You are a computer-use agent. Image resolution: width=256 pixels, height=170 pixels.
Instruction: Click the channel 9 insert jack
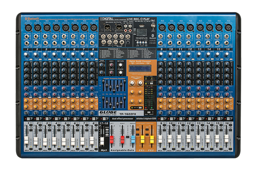coord(160,43)
